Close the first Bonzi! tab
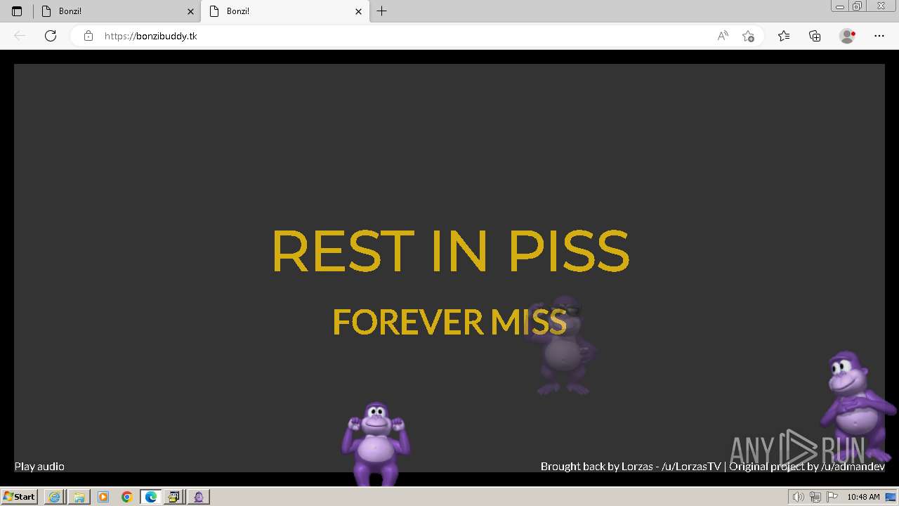The width and height of the screenshot is (899, 506). coord(190,11)
